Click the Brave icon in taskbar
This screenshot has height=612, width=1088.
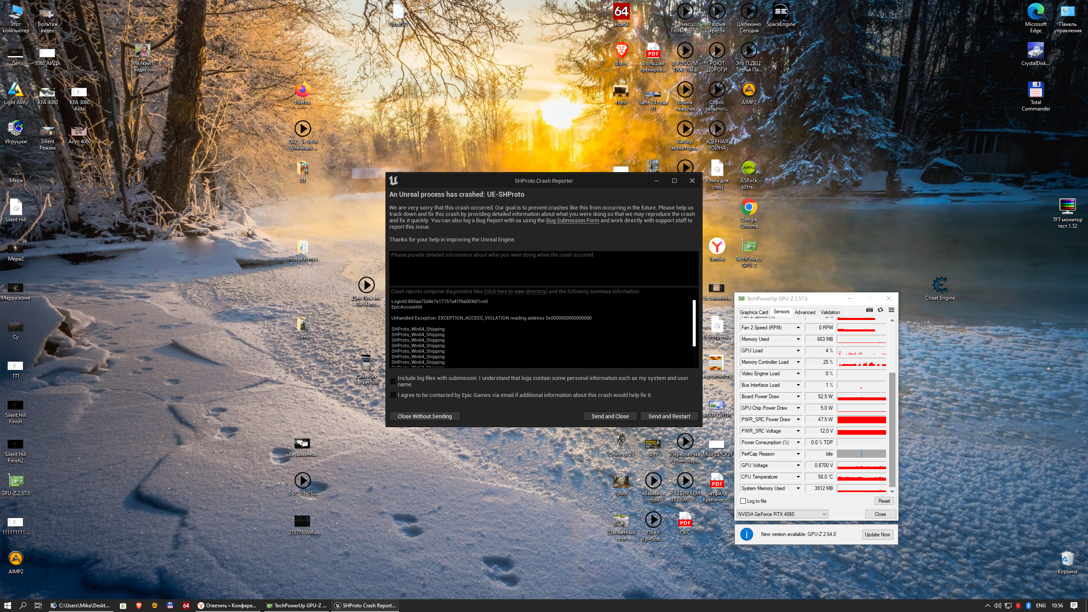(139, 606)
